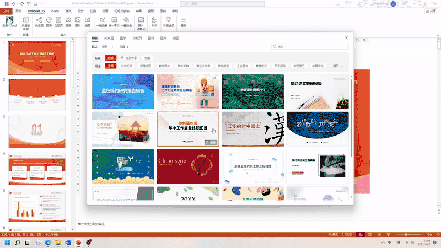The width and height of the screenshot is (441, 248).
Task: Insert an illustration (插图)
Action: [x=88, y=22]
